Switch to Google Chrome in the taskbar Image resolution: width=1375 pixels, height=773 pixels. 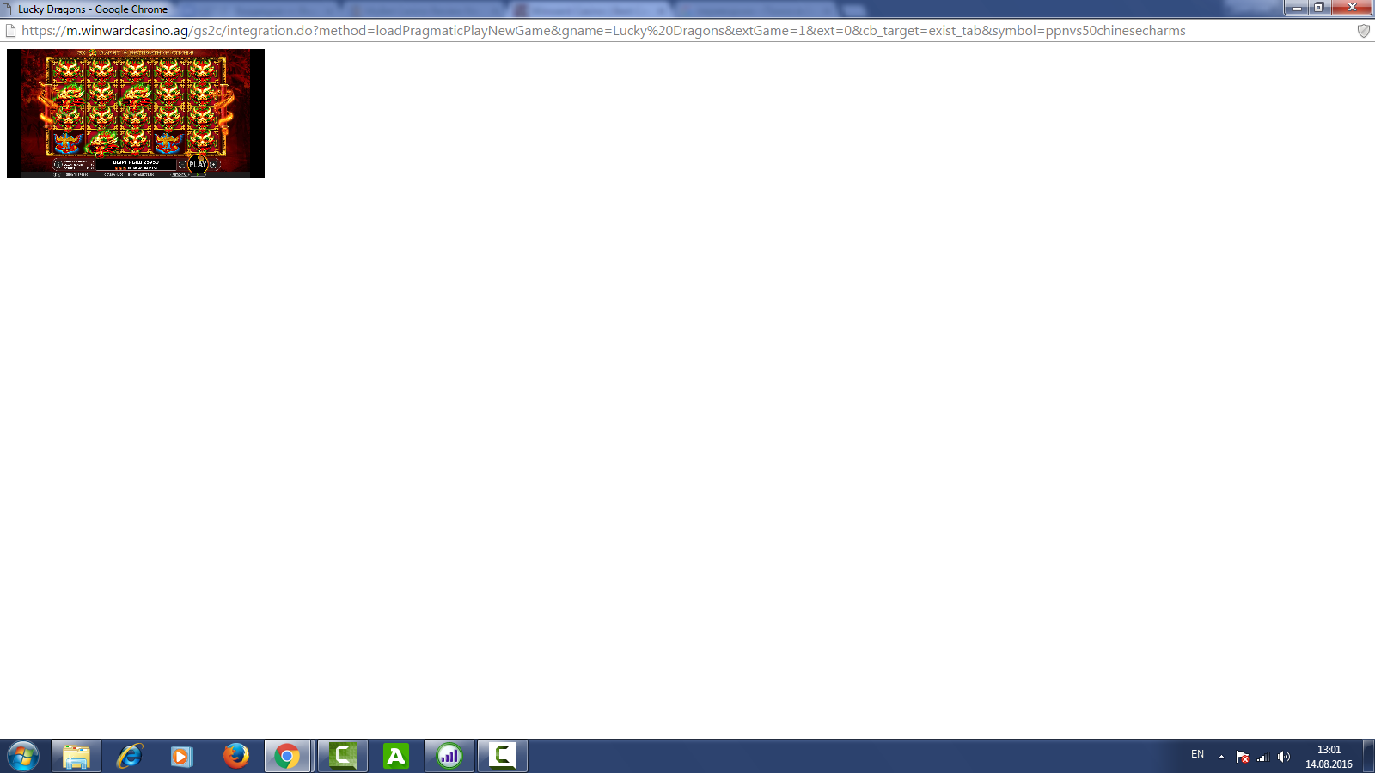click(x=288, y=756)
